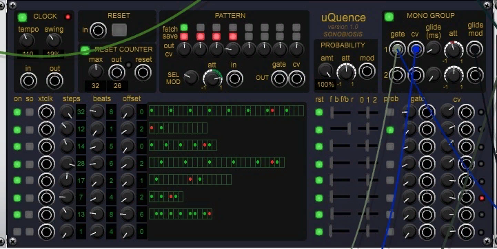This screenshot has height=249, width=497.
Task: Click the cv output jack of 1-step row
Action: [x=466, y=232]
